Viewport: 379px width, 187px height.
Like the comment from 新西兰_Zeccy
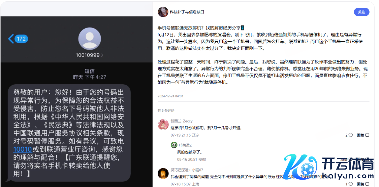[x=349, y=135]
